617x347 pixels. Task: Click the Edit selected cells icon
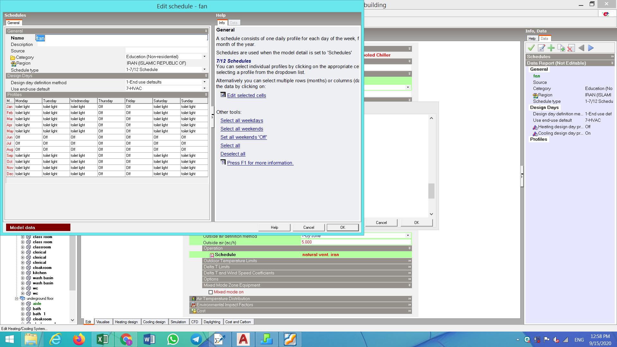coord(223,95)
